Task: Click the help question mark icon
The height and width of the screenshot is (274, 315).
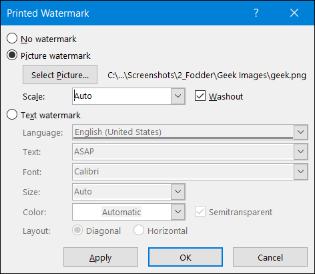Action: tap(256, 13)
